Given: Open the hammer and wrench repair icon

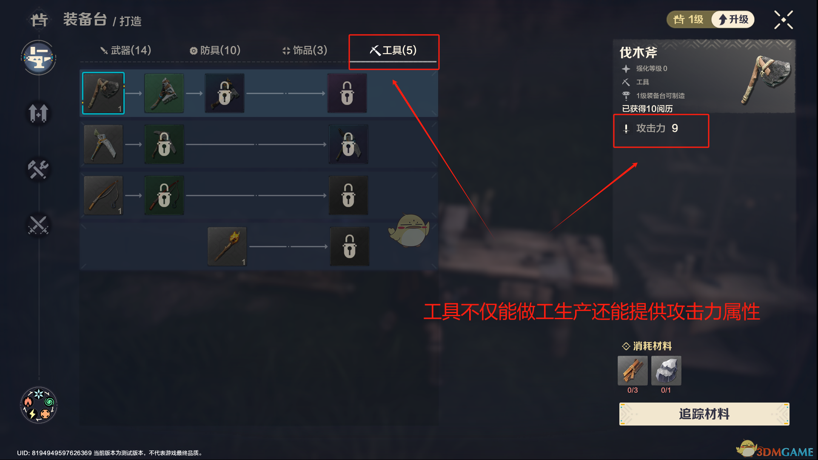Looking at the screenshot, I should tap(38, 169).
